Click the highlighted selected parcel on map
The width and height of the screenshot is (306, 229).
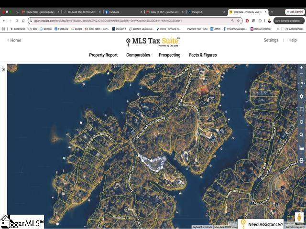154,165
